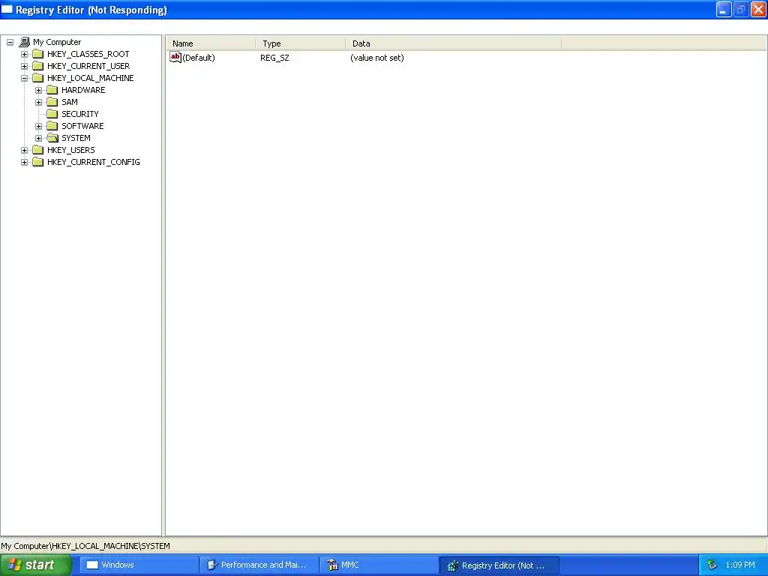
Task: Expand the SOFTWARE subkey
Action: [x=39, y=126]
